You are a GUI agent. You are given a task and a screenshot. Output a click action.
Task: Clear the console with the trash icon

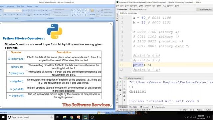pos(124,100)
